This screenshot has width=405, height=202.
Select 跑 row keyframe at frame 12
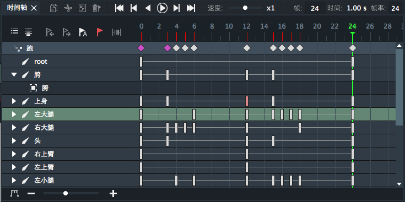[247, 48]
